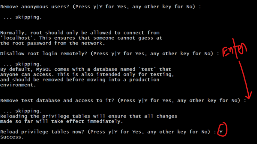Click the 'Remove test database' prompt line
257x144 pixels.
tap(123, 101)
